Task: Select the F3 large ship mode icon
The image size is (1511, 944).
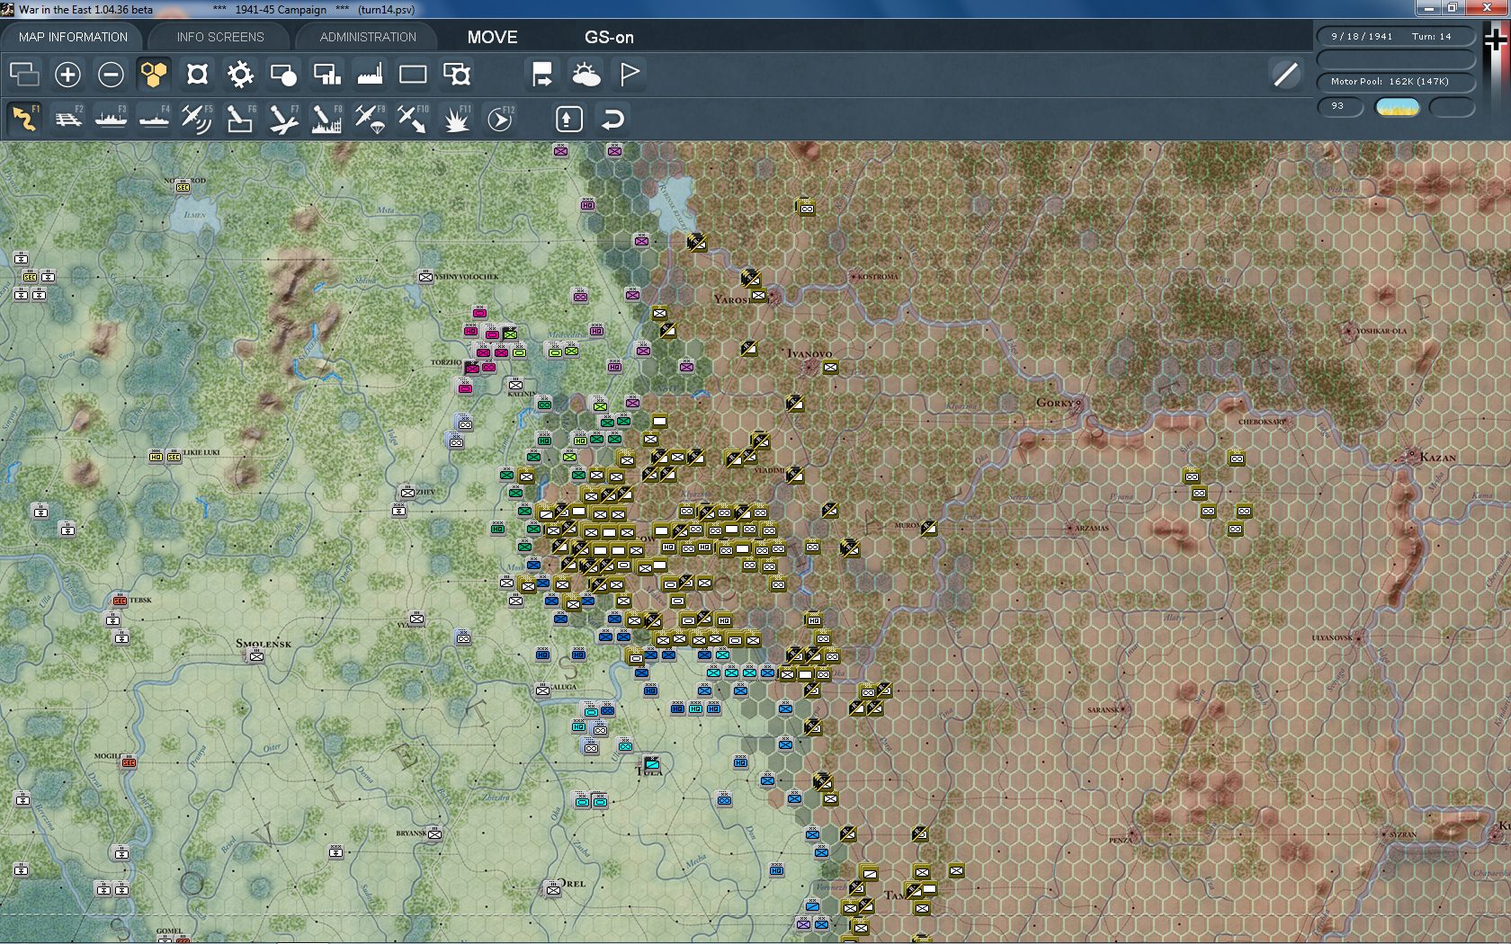Action: coord(111,119)
